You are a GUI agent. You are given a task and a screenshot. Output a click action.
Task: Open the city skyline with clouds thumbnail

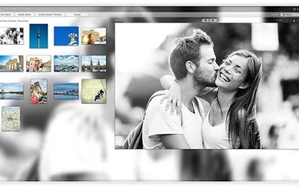(66, 63)
